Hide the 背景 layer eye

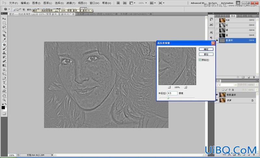pos(217,100)
